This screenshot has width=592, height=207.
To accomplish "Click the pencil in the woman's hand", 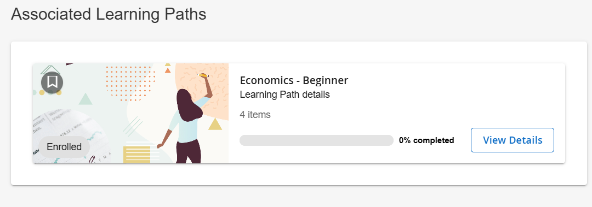I will pos(203,76).
